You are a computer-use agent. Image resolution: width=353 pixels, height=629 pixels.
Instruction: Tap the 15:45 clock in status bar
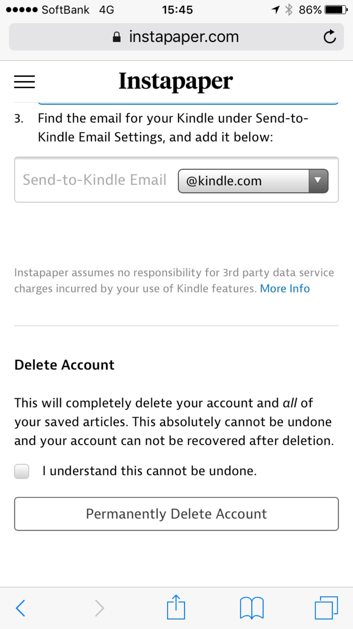177,10
